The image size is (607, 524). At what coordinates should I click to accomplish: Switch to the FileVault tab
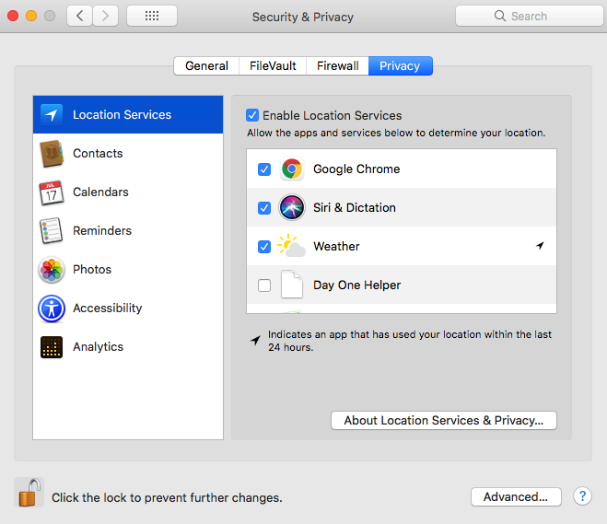(273, 65)
